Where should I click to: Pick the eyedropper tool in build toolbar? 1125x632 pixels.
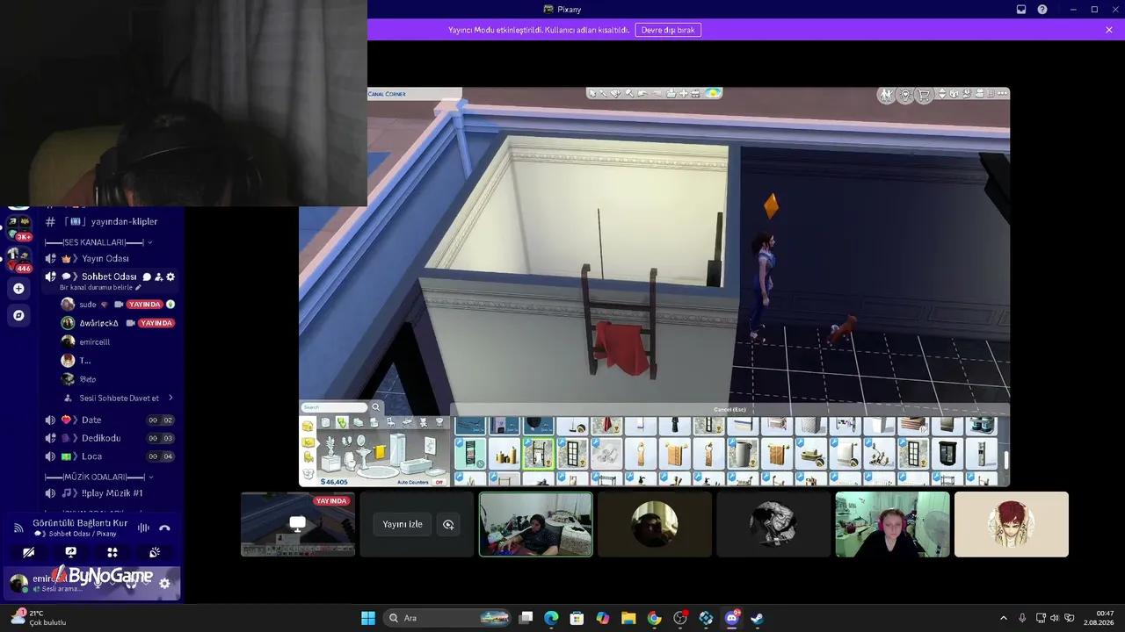(604, 93)
